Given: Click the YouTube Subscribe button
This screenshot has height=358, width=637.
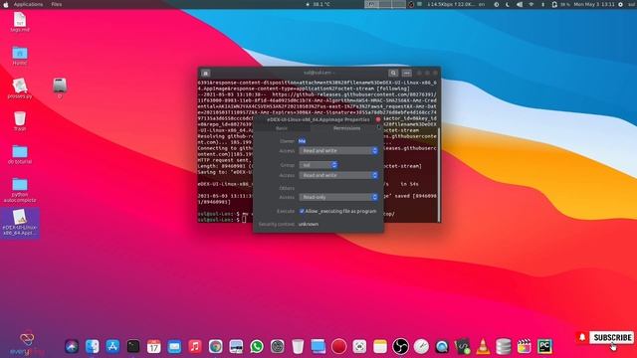Looking at the screenshot, I should pyautogui.click(x=612, y=337).
